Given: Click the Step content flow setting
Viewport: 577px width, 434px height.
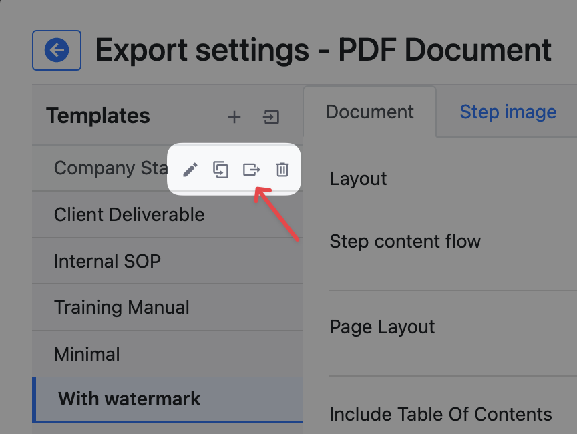Looking at the screenshot, I should tap(405, 242).
